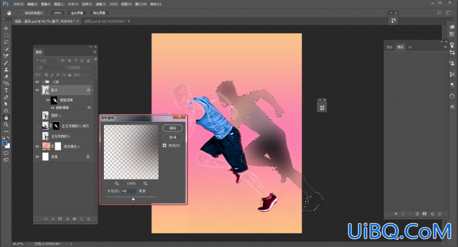Select the Zoom tool in toolbar
The width and height of the screenshot is (458, 247).
click(6, 124)
